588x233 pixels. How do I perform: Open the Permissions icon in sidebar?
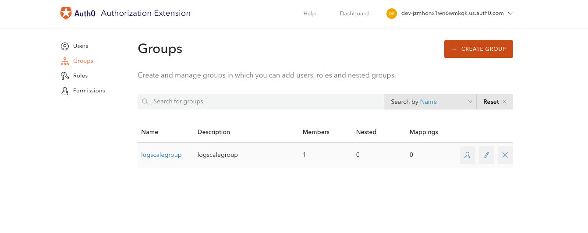65,91
